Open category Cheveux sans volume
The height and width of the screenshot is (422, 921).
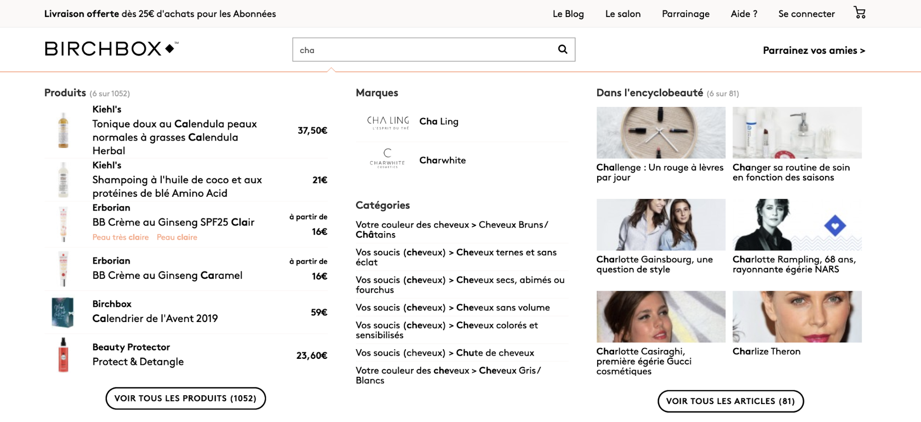(453, 307)
